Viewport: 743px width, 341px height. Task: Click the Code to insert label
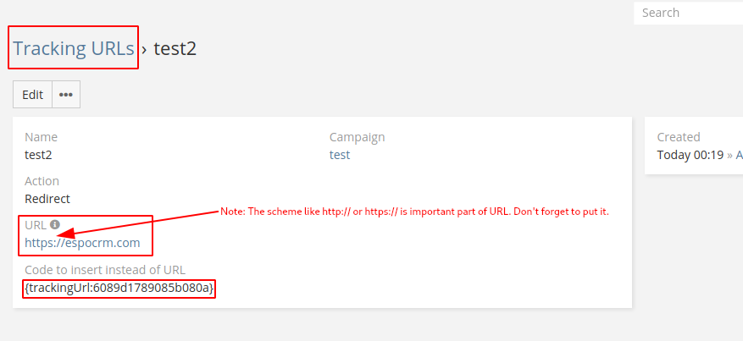105,270
